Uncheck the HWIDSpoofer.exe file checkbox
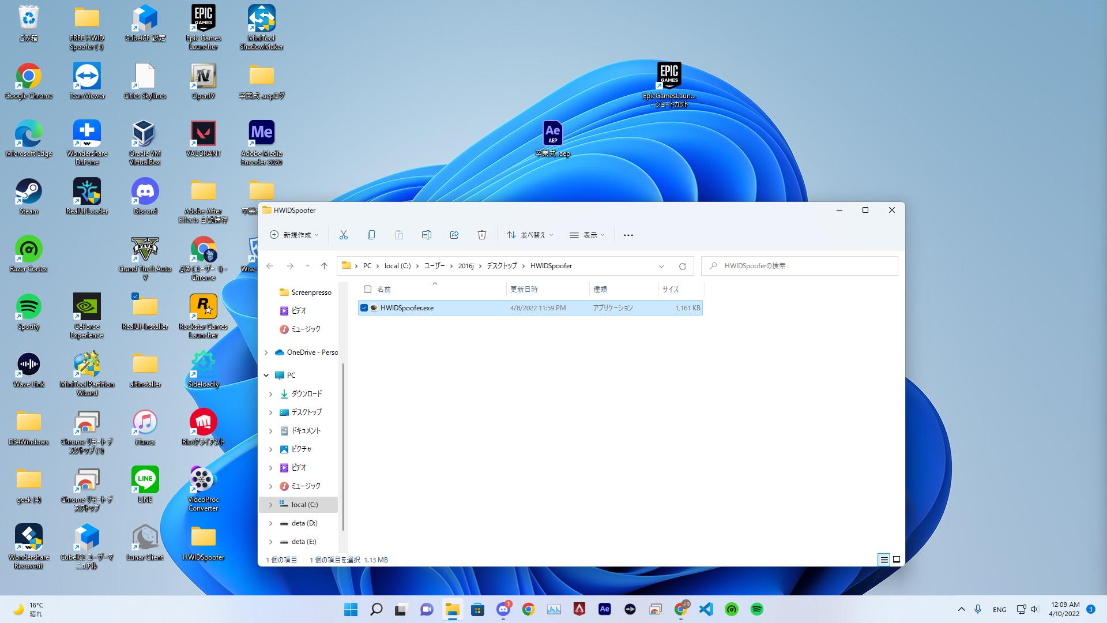 click(x=364, y=308)
